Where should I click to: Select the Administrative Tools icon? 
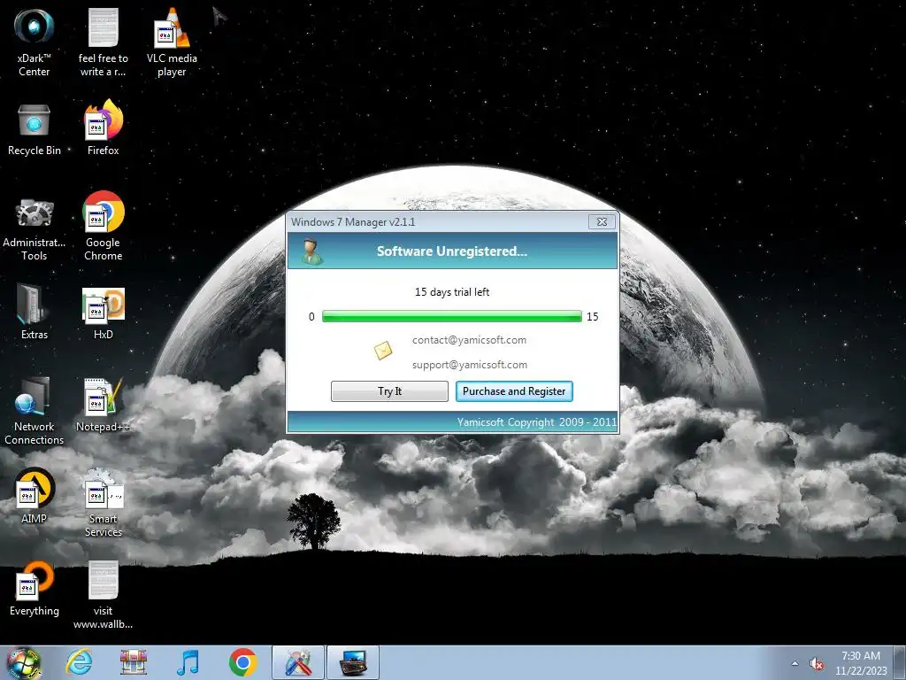tap(35, 229)
